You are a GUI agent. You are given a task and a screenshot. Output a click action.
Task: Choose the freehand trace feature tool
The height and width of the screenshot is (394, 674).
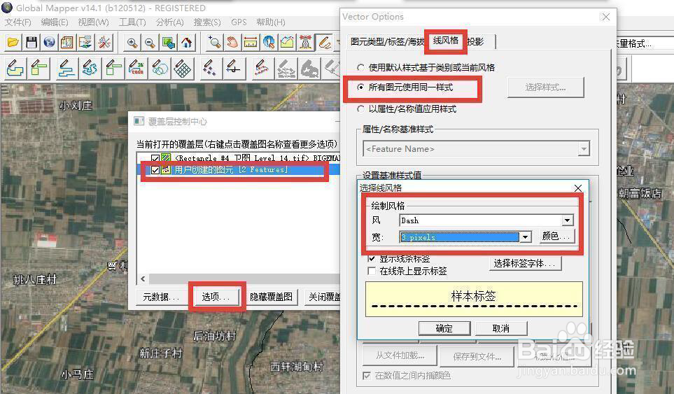(x=90, y=69)
